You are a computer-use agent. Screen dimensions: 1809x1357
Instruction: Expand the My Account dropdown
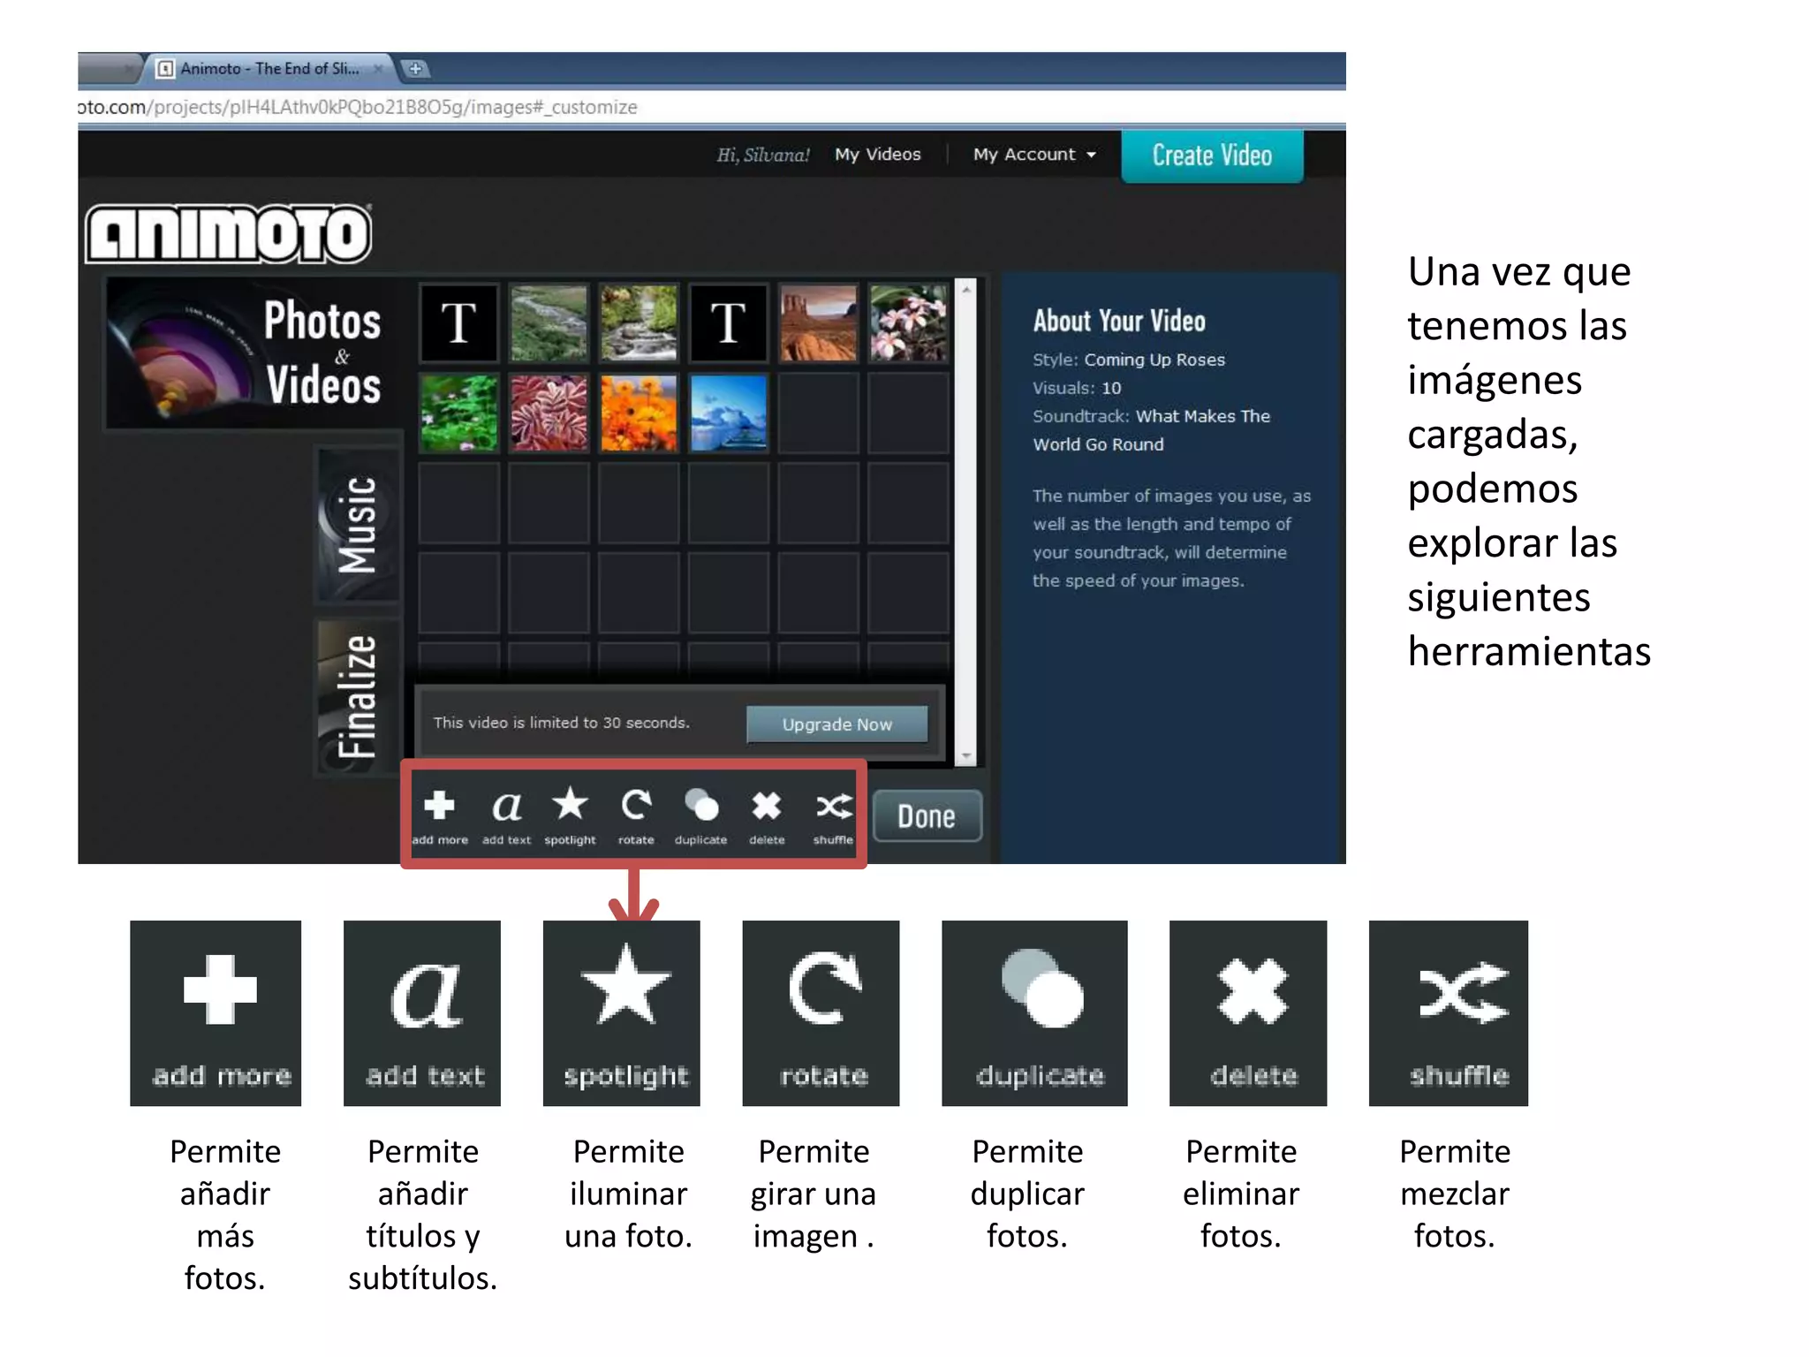click(1034, 155)
